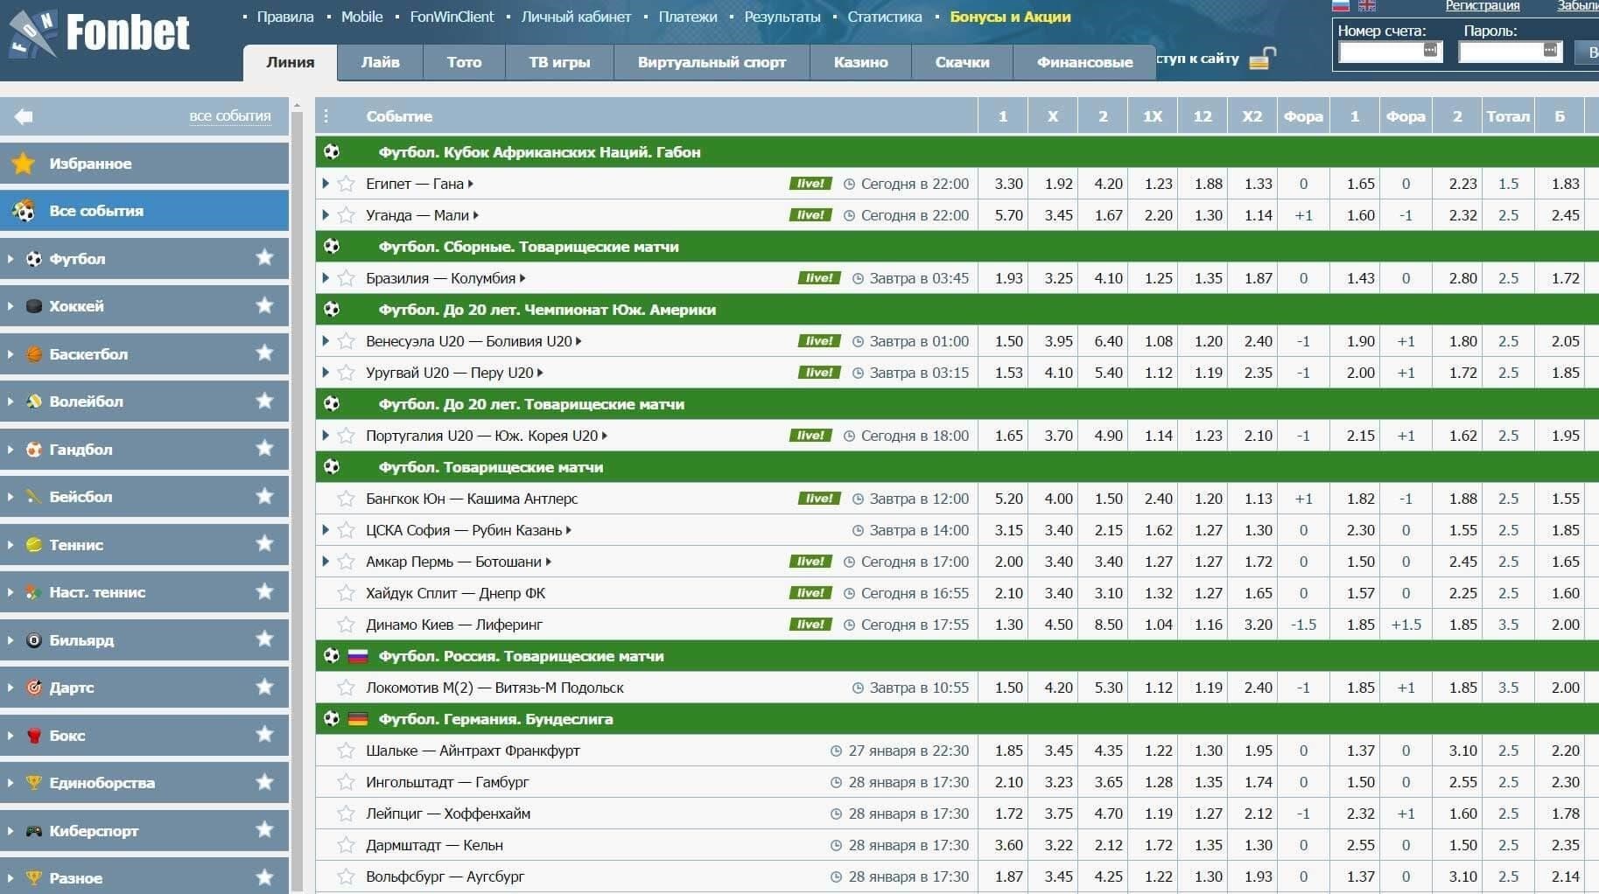This screenshot has width=1599, height=894.
Task: Click the hockey puck icon beside Хоккей
Action: [x=34, y=307]
